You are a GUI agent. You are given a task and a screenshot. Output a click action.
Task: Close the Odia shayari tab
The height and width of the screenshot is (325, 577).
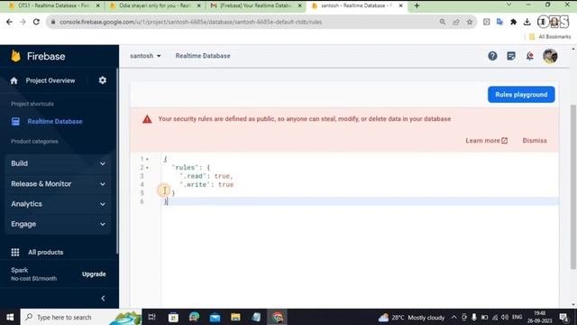[198, 5]
